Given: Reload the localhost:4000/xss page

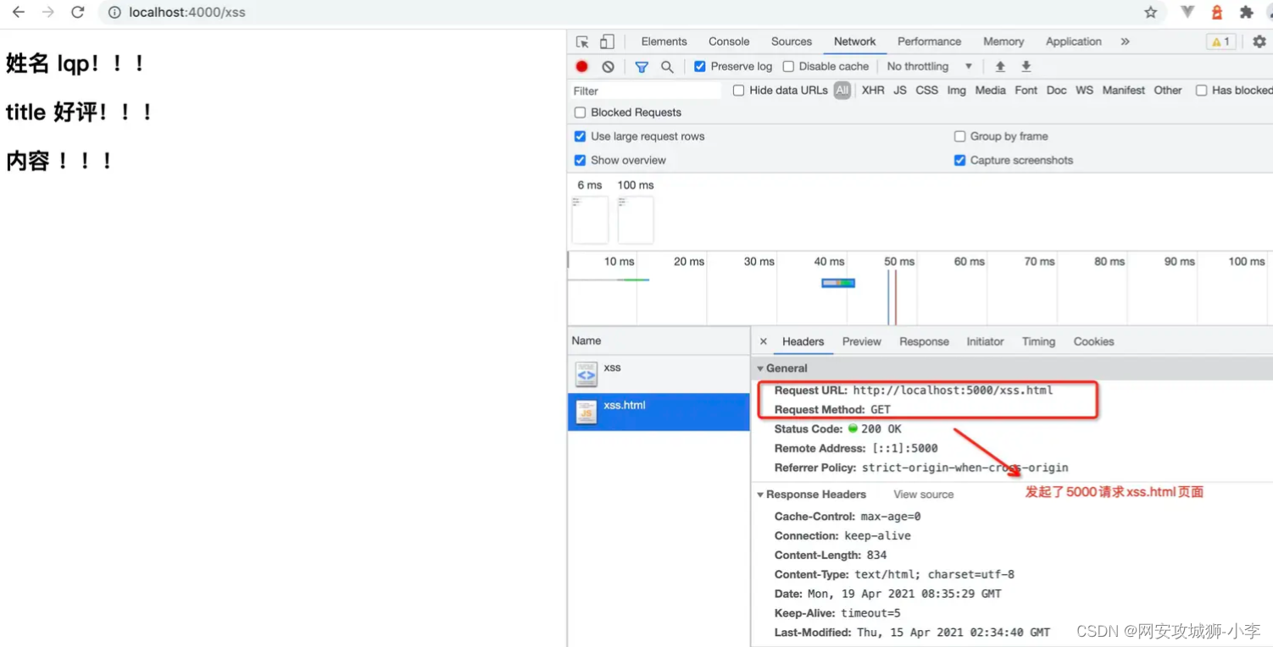Looking at the screenshot, I should pos(77,12).
